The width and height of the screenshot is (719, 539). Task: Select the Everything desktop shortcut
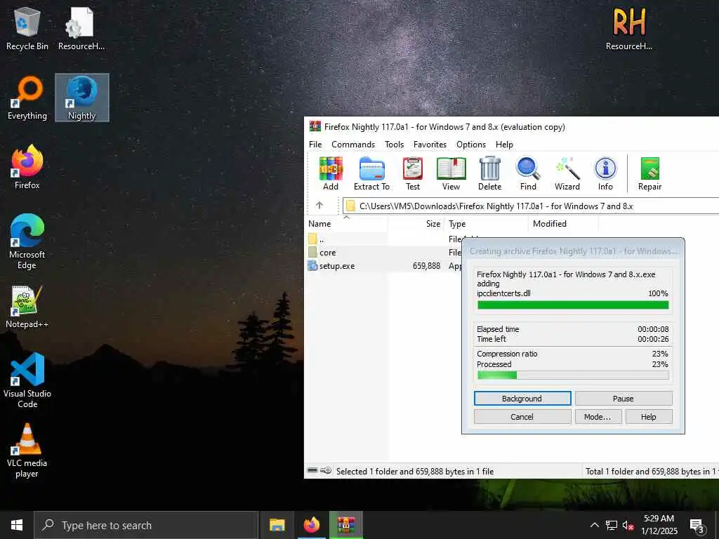pos(27,98)
